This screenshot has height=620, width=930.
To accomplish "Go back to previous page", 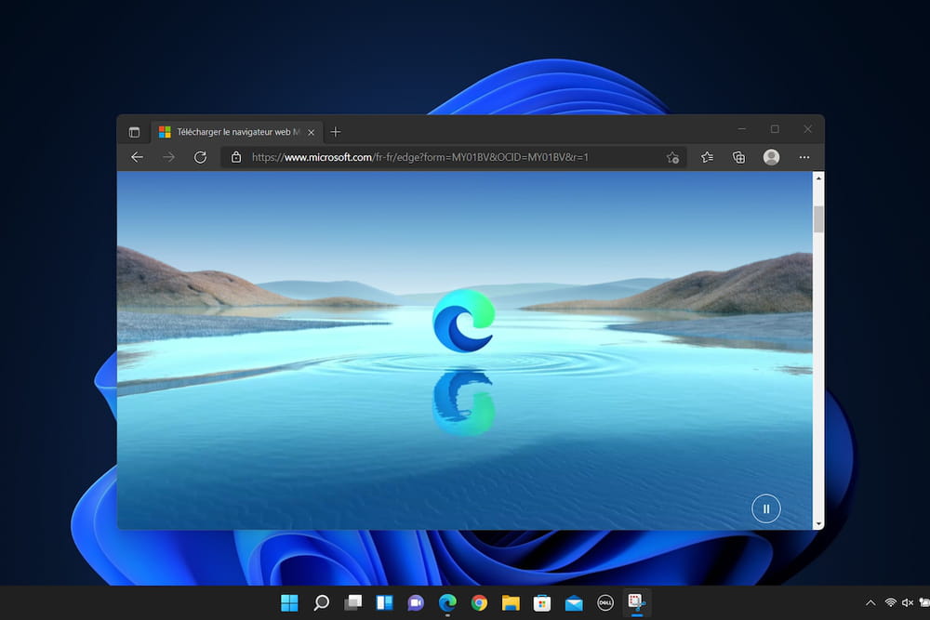I will point(137,157).
